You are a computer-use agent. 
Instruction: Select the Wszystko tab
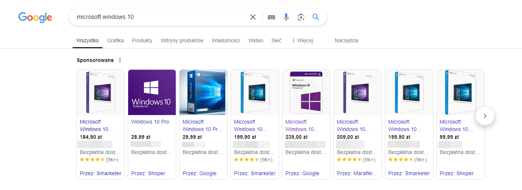point(88,40)
